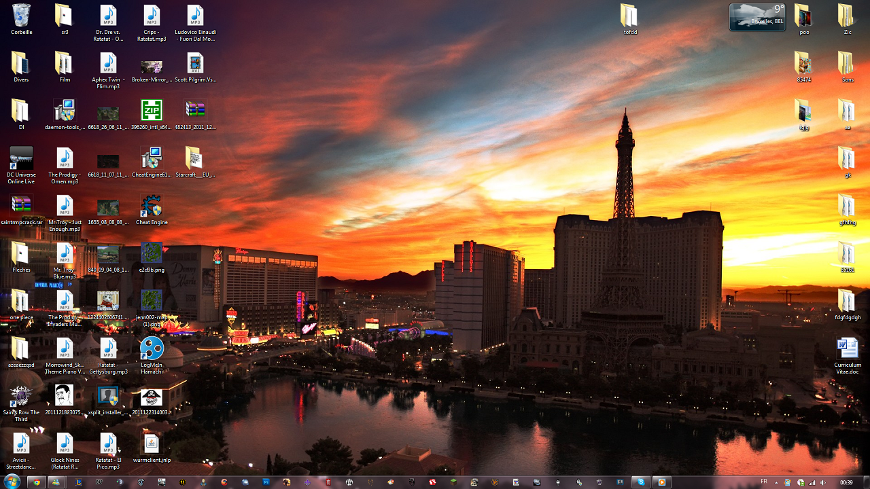Open the Zic folder
870x489 pixels.
848,19
